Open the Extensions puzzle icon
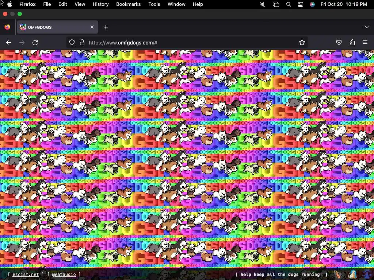This screenshot has width=374, height=280. (352, 43)
